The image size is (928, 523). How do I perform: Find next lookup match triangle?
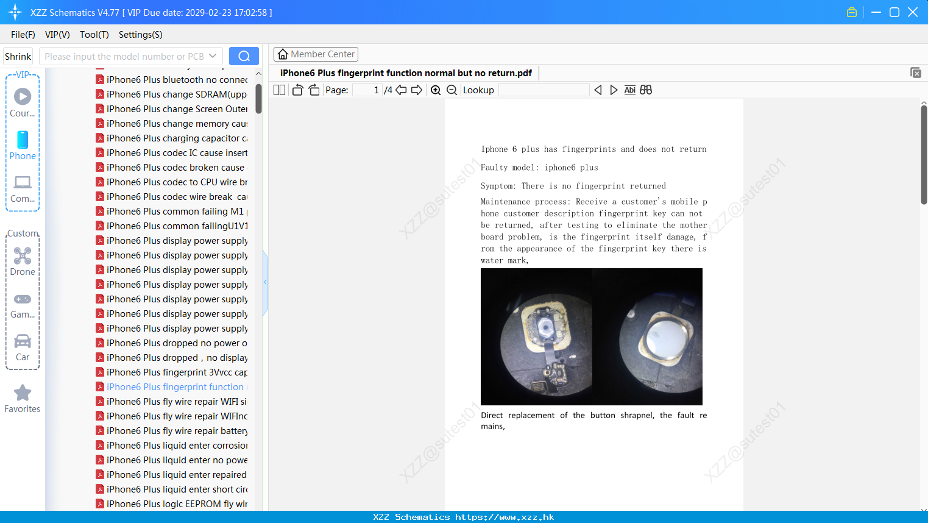click(614, 90)
